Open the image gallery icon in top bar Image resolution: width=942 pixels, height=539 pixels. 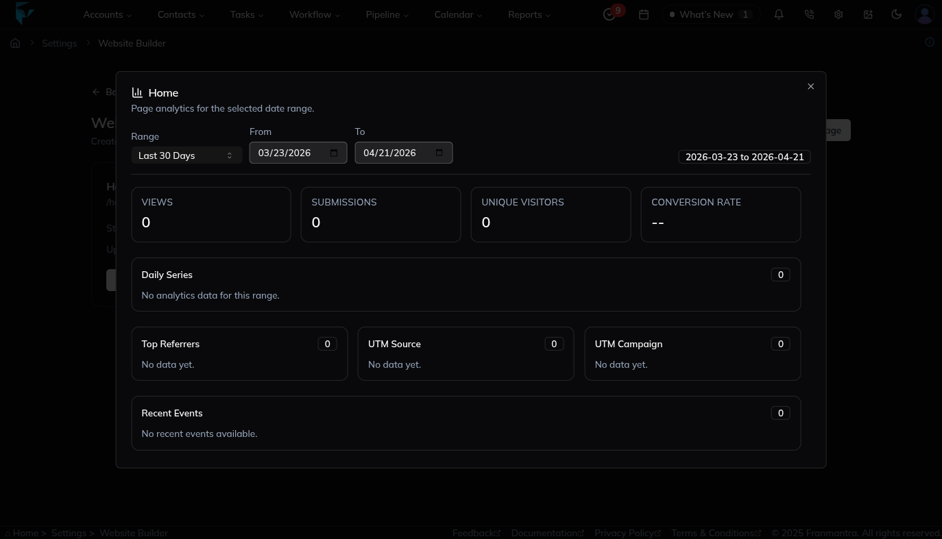pos(868,14)
